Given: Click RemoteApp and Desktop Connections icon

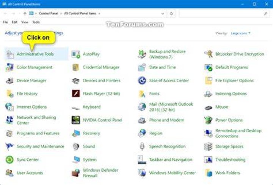Looking at the screenshot, I should [x=208, y=134].
